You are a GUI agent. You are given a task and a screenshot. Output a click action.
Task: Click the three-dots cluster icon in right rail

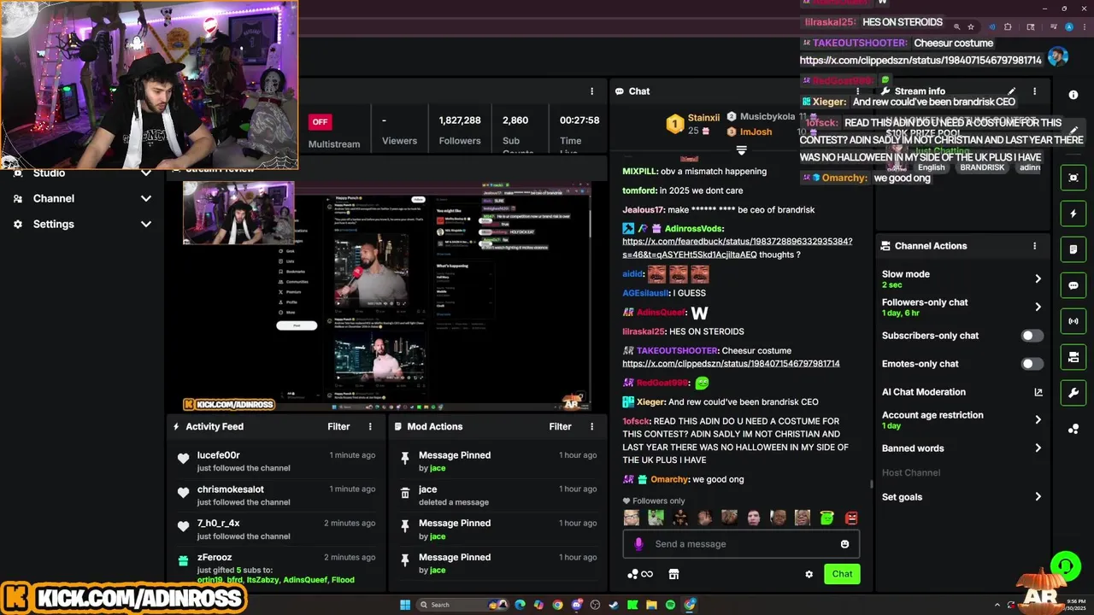pos(1073,429)
